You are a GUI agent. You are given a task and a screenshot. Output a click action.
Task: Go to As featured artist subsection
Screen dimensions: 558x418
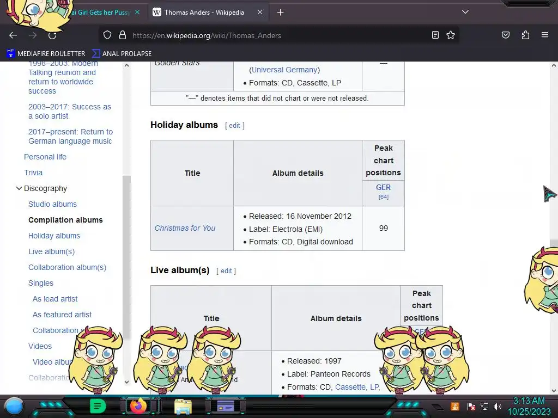tap(62, 315)
